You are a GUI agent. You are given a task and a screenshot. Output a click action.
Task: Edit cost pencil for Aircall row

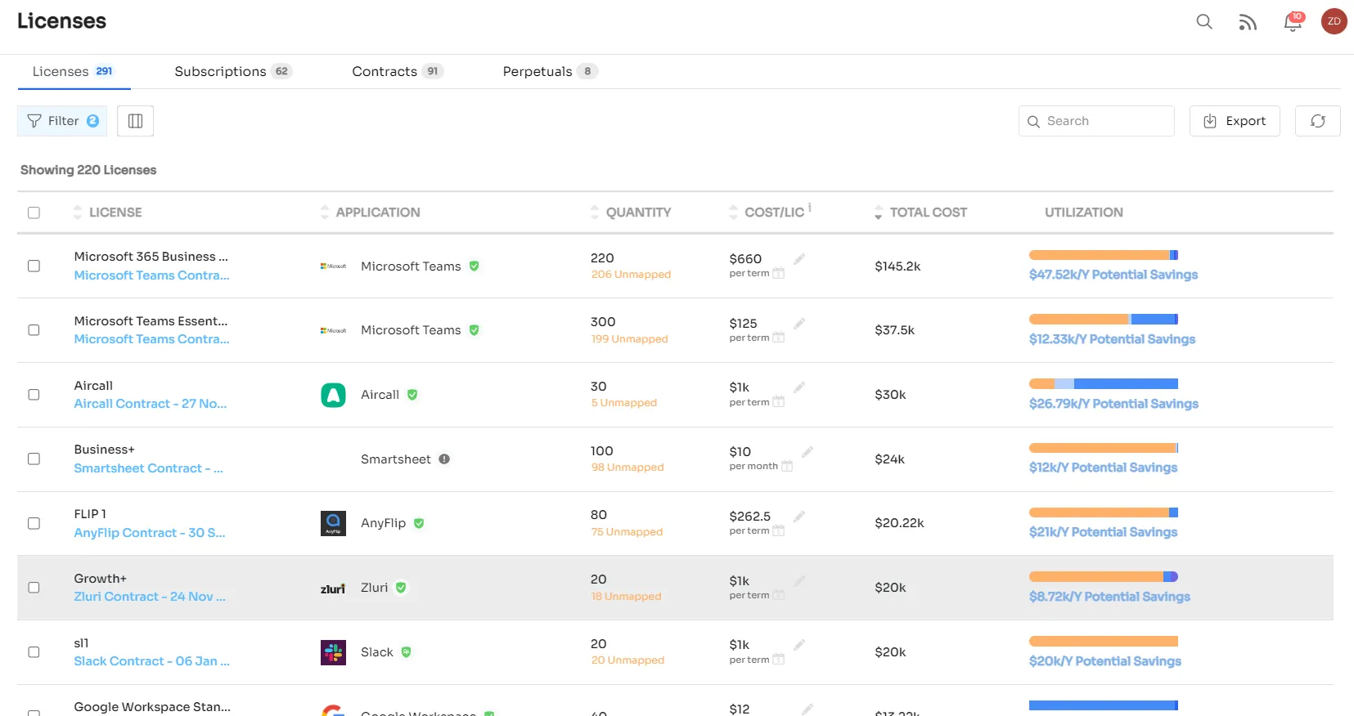799,387
